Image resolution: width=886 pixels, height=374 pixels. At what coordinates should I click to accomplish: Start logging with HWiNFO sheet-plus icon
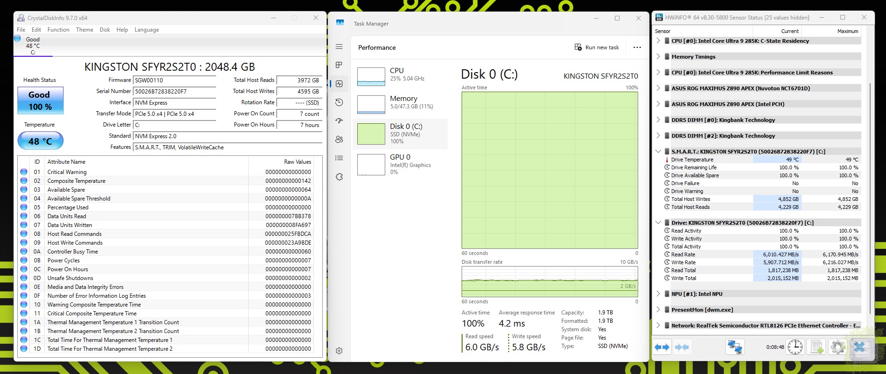point(817,347)
